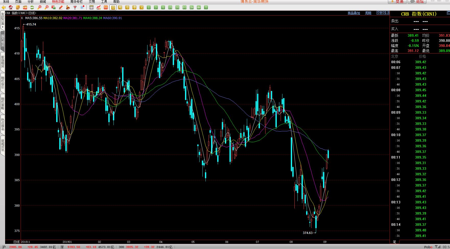This screenshot has height=249, width=450.
Task: Open the 工具 menu
Action: [104, 2]
